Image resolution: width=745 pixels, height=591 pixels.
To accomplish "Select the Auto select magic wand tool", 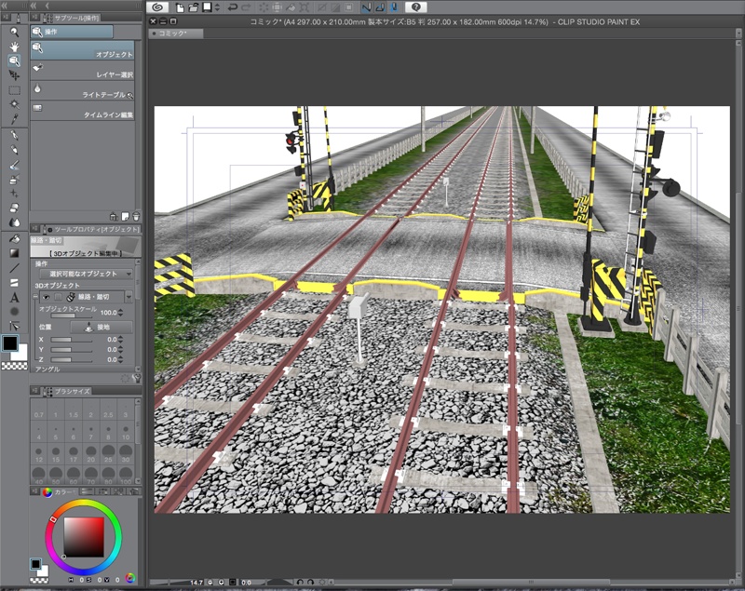I will click(14, 104).
